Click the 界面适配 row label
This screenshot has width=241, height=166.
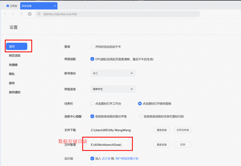[x=70, y=59]
